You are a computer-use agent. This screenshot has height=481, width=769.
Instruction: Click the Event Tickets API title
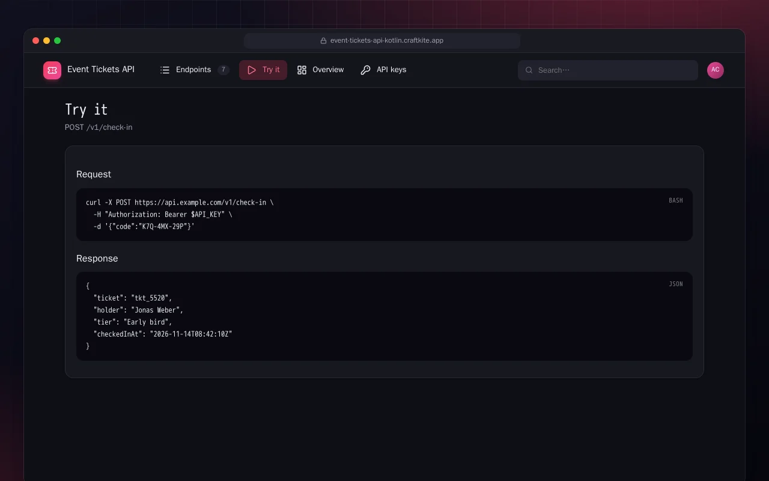[101, 70]
